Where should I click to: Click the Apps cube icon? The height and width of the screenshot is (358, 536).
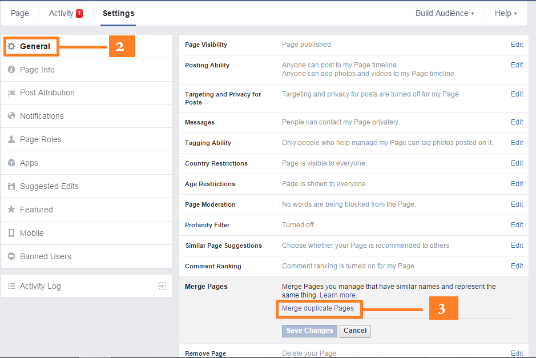coord(11,163)
